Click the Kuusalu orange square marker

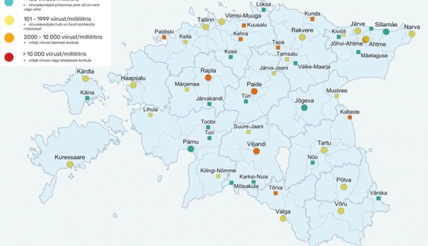(x=244, y=25)
